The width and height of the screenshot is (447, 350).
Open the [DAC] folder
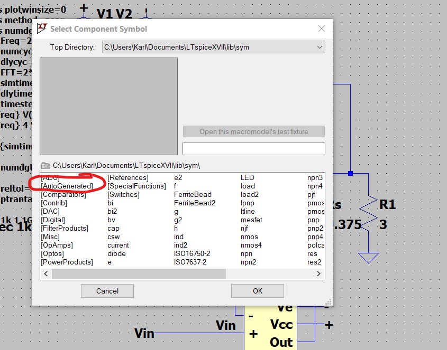(x=50, y=211)
